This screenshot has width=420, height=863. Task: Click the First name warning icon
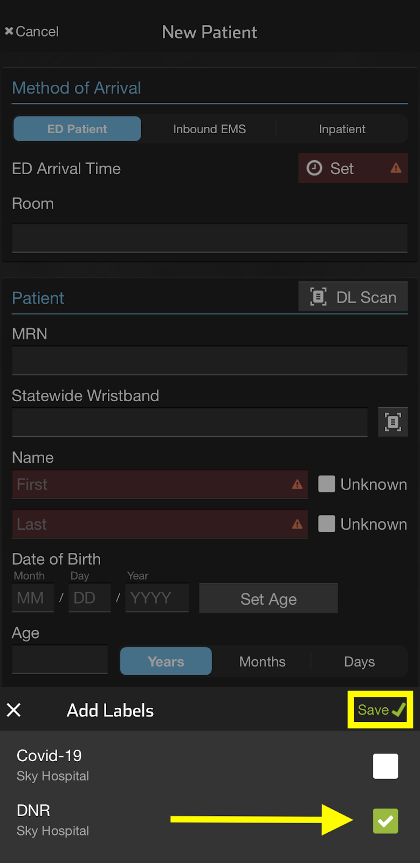(x=297, y=484)
